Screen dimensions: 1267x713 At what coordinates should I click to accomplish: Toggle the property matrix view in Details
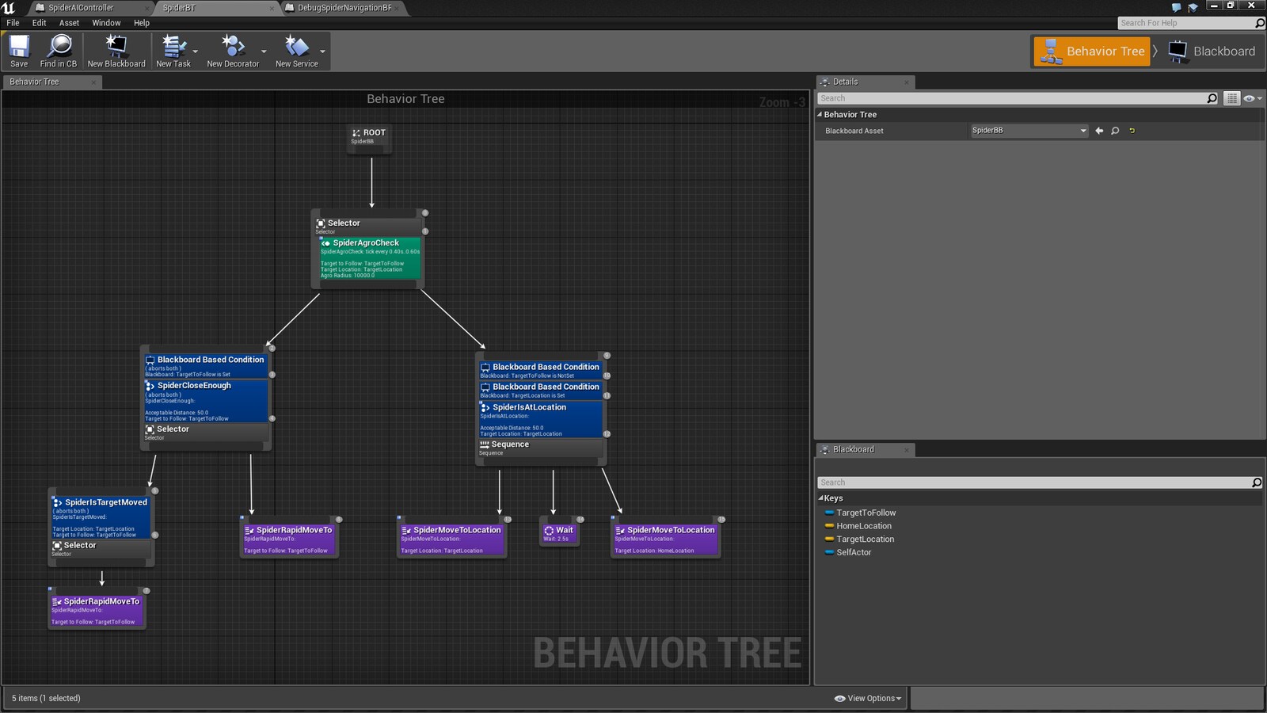[1233, 98]
